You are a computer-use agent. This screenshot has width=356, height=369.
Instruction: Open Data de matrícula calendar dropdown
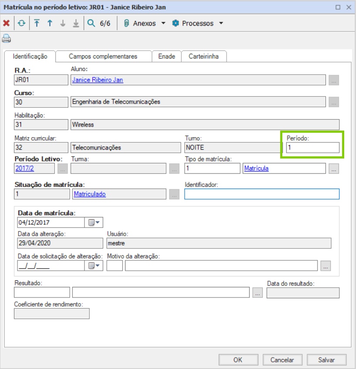(x=94, y=222)
